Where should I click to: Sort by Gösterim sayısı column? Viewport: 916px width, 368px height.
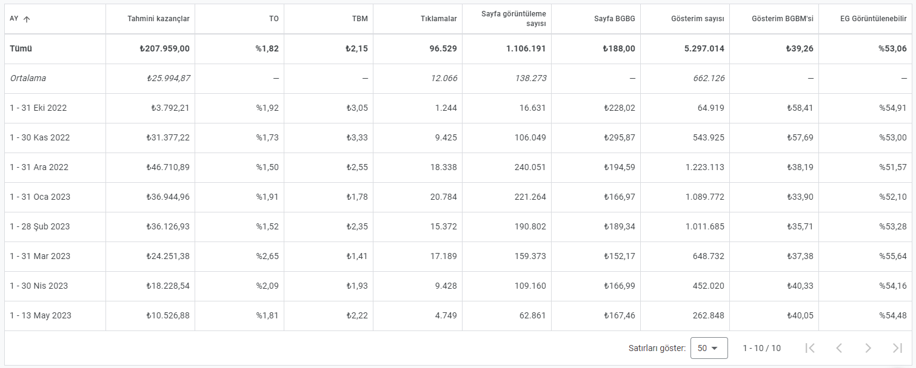[698, 19]
